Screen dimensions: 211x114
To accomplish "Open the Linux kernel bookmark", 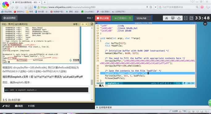I will tap(87, 11).
